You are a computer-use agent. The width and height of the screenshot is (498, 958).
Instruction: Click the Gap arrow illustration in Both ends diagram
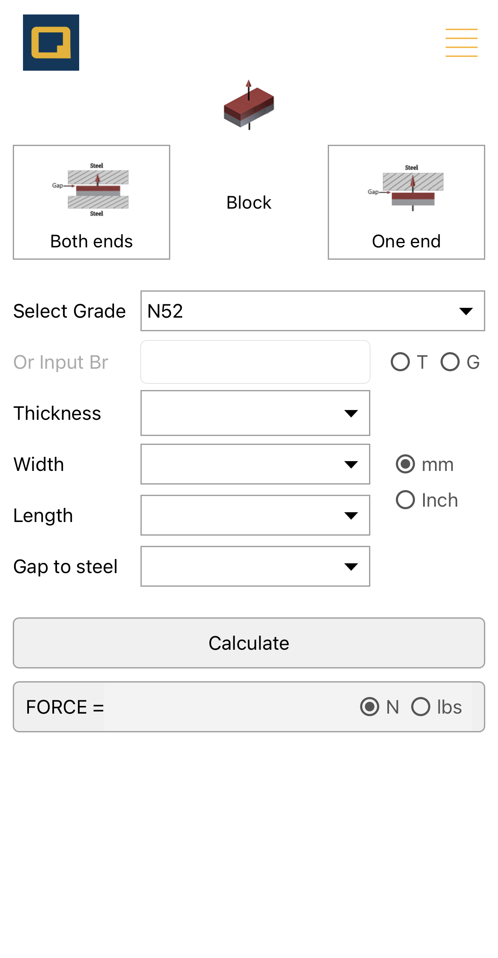[x=64, y=186]
